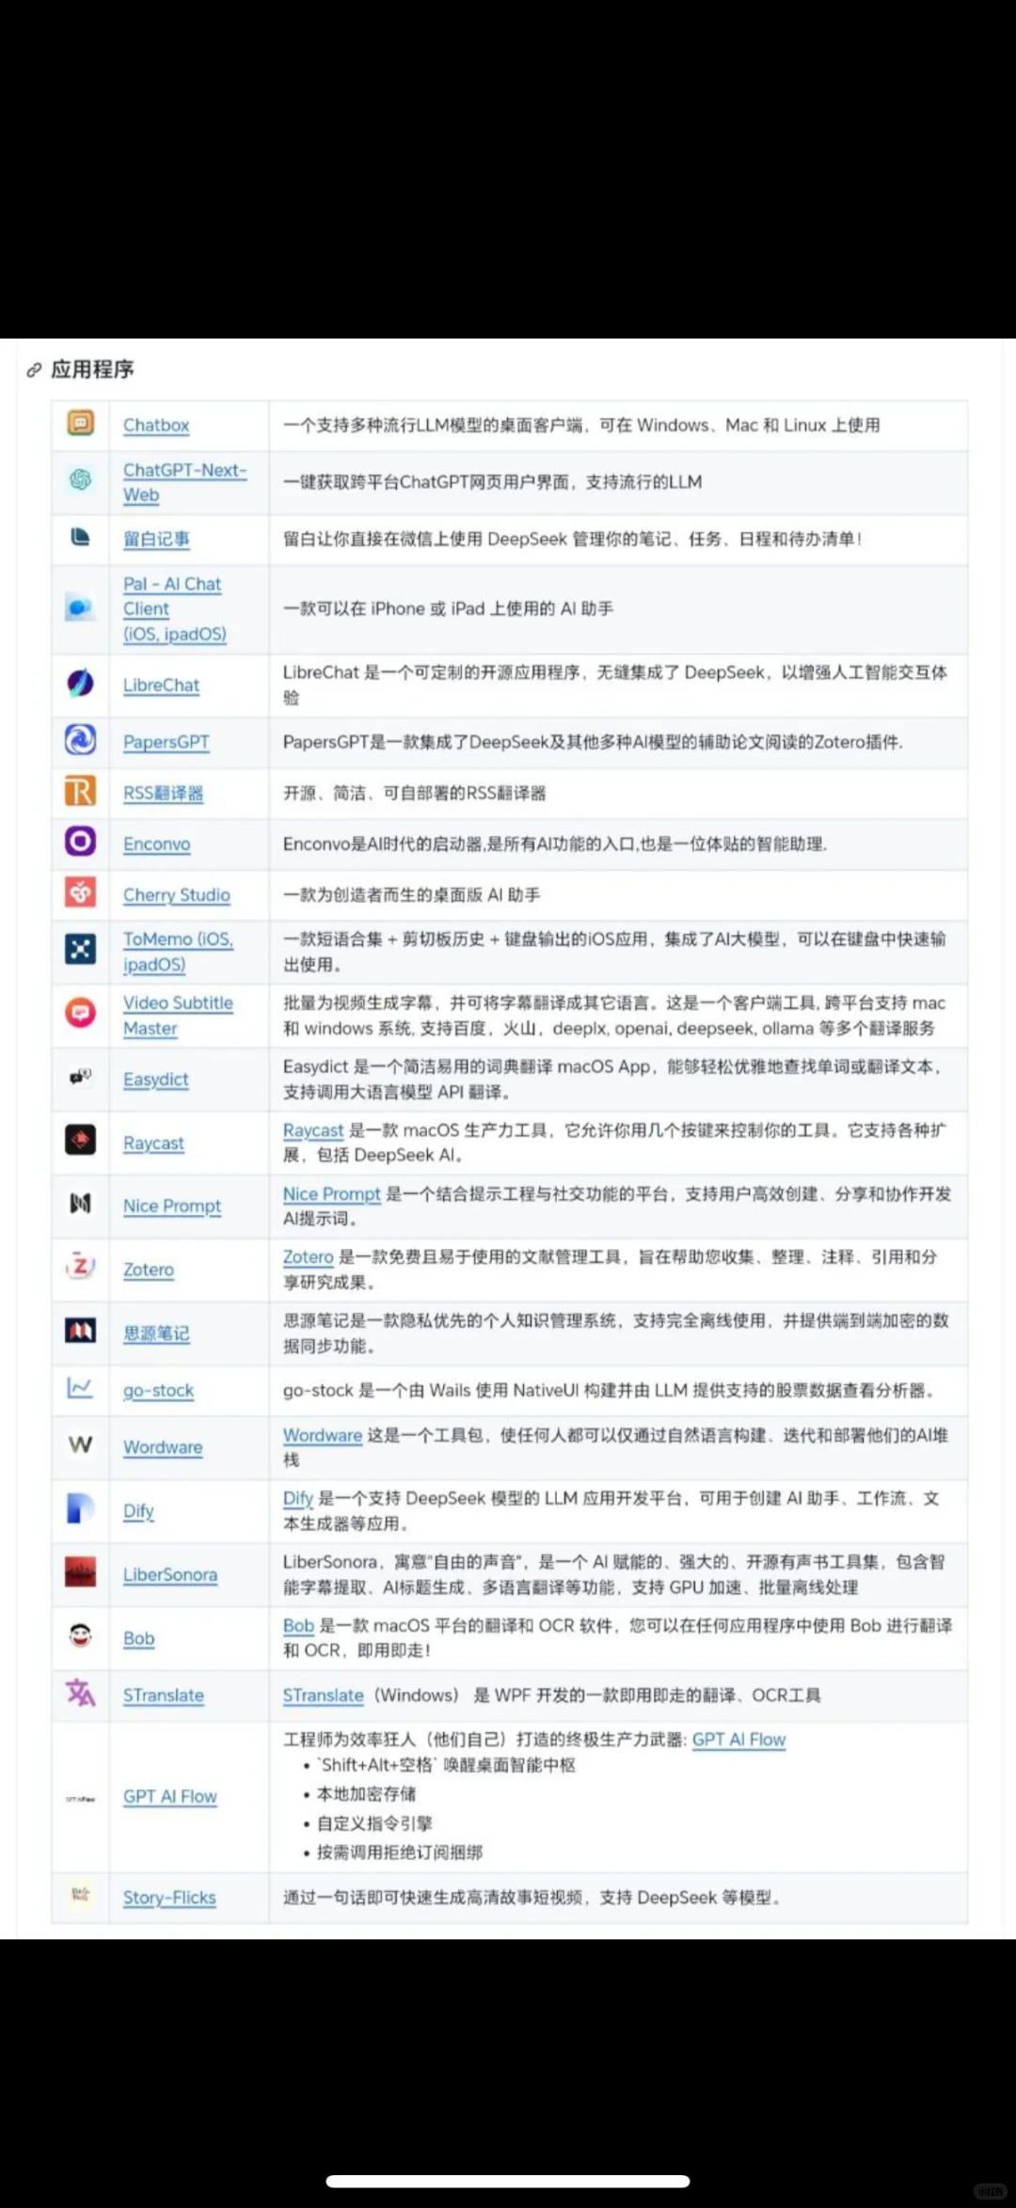Click the Story-Flicks icon

(80, 1894)
